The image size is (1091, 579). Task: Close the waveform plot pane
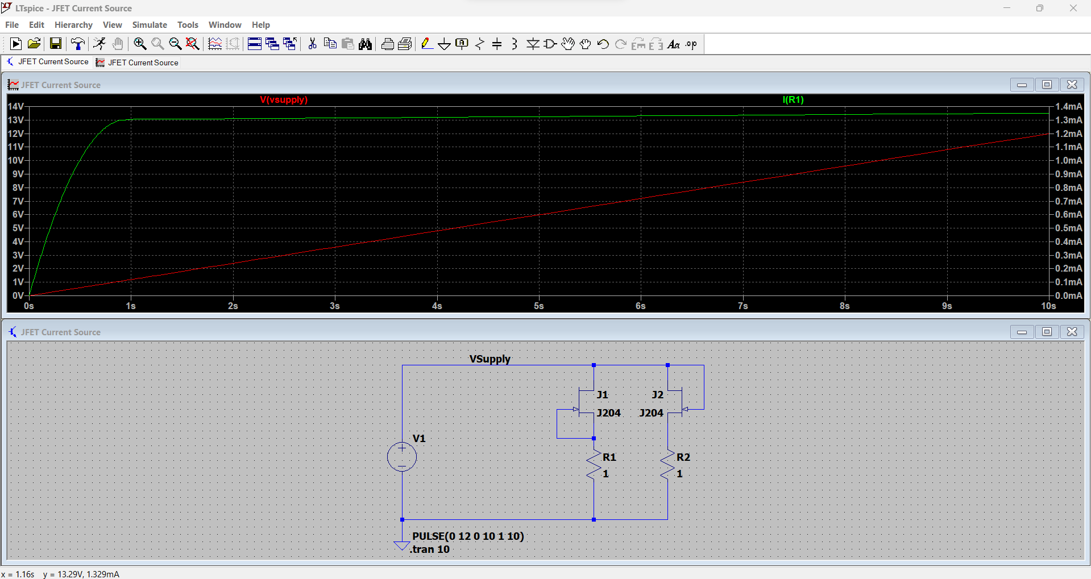[x=1072, y=85]
